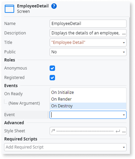Uncheck the Registered role checkbox
135x159 pixels.
point(52,78)
